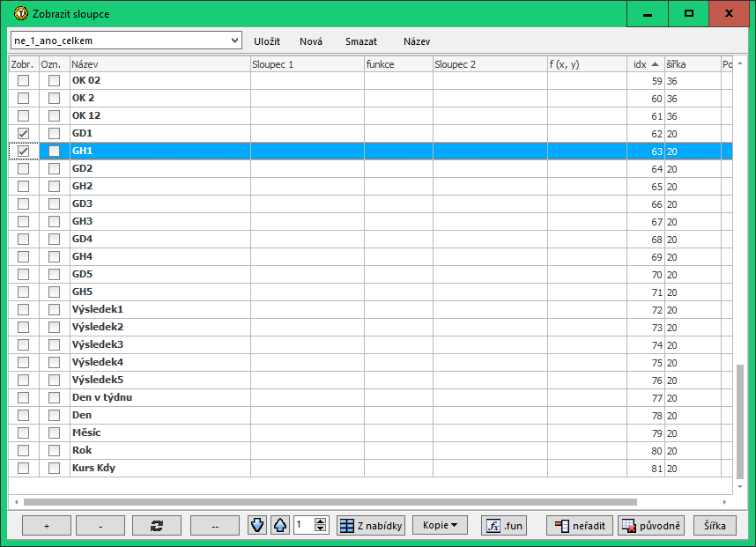Click the app icon in title bar

21,13
